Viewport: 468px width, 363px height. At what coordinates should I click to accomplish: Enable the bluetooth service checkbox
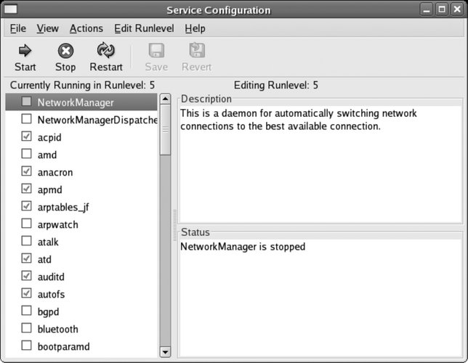tap(27, 329)
